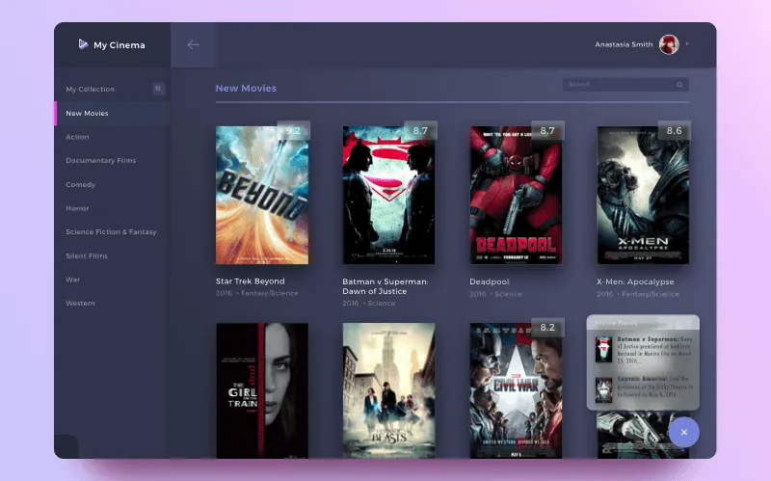
Task: Click Deadpool's 8.7 rating badge
Action: point(547,130)
